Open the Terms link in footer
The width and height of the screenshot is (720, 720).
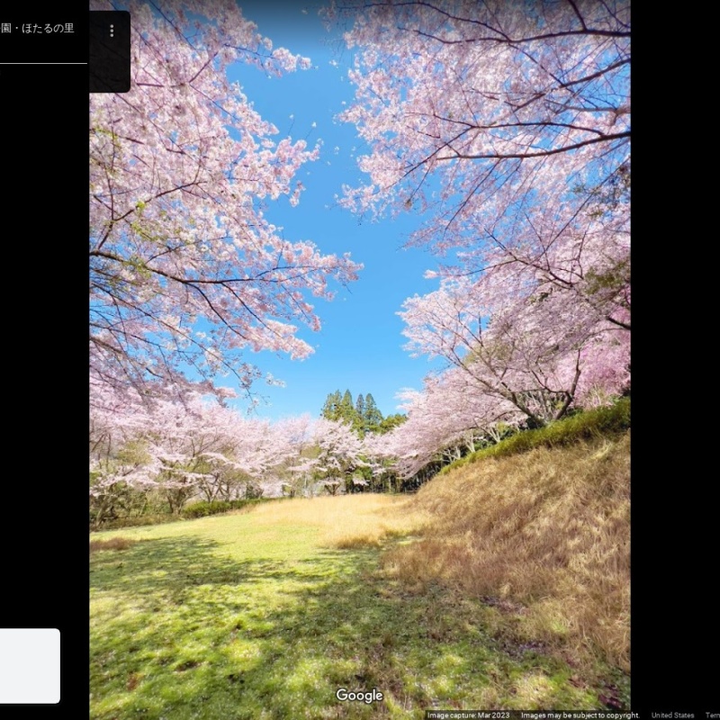click(712, 715)
